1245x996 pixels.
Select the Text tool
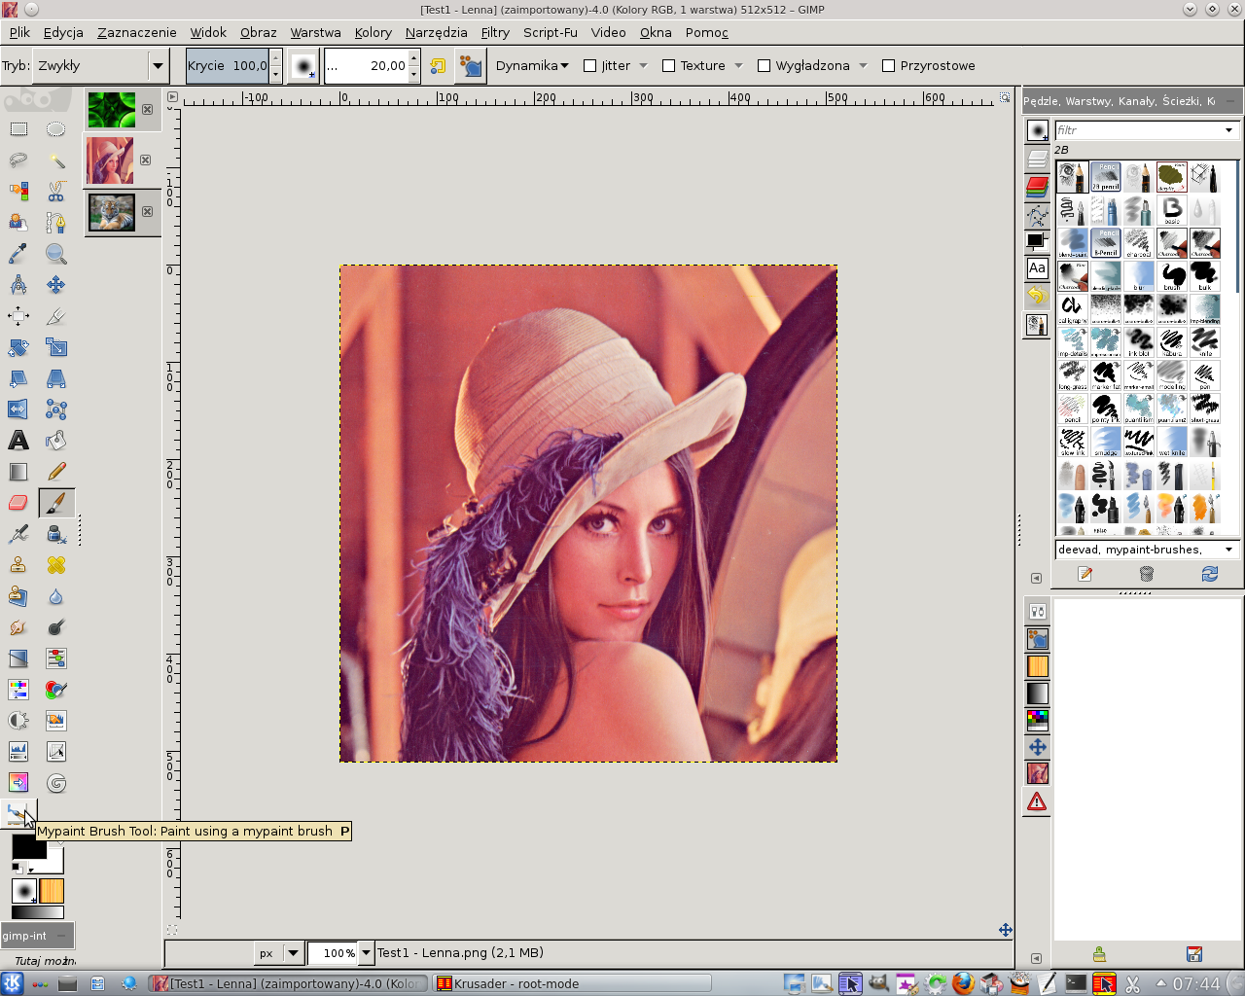coord(18,441)
